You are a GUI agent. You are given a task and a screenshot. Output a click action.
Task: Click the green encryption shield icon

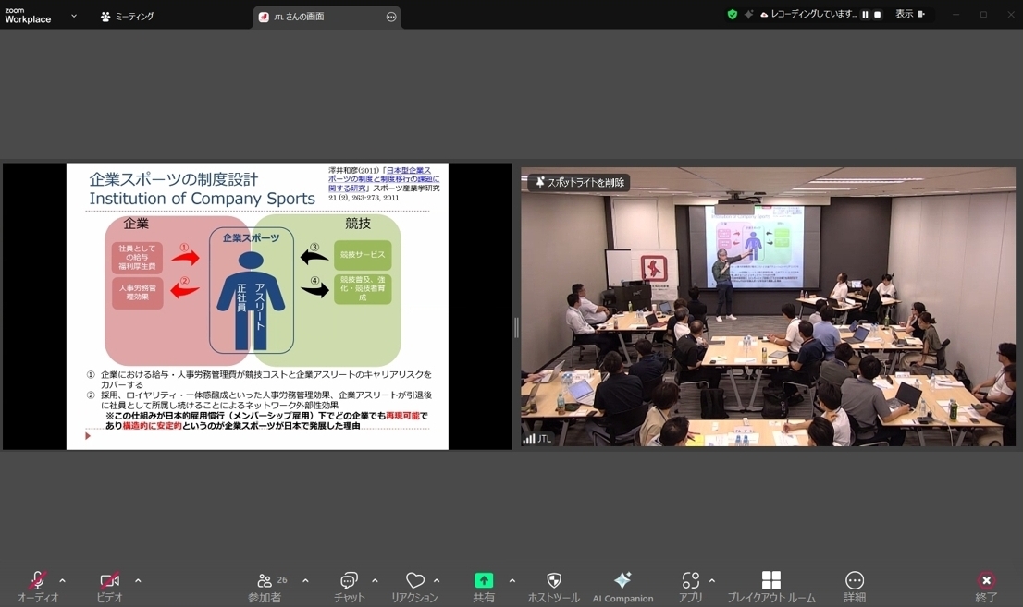732,15
